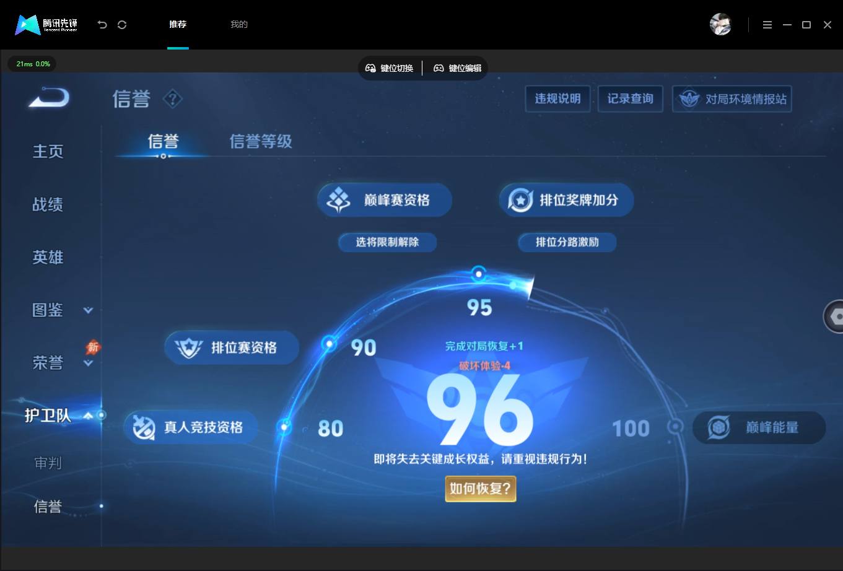
Task: Switch to the 我的 tab
Action: click(x=239, y=25)
